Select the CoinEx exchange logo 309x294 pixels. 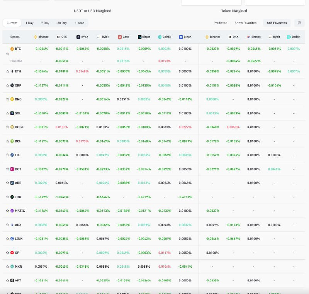tap(160, 37)
